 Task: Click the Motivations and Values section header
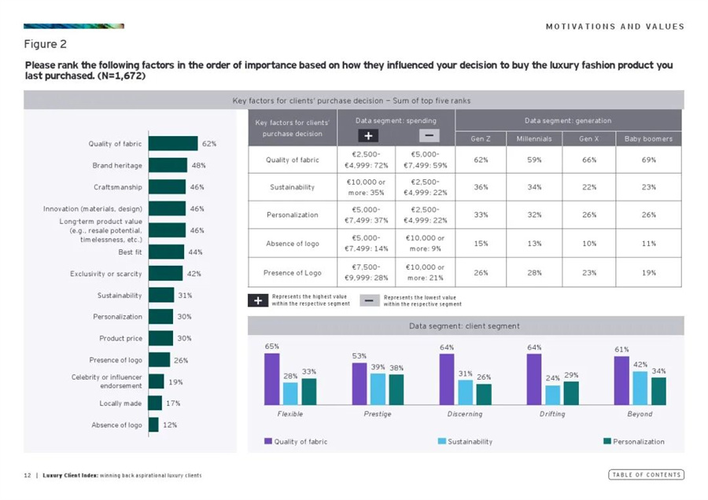(x=614, y=27)
